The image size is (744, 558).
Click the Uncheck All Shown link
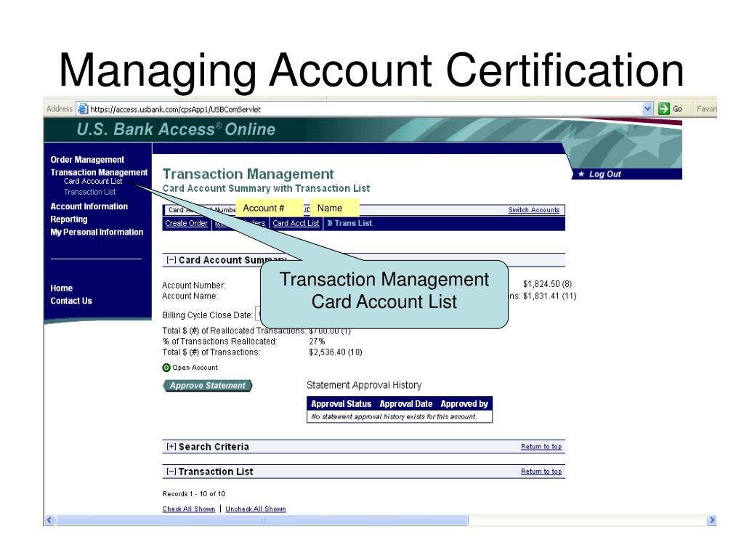point(256,509)
